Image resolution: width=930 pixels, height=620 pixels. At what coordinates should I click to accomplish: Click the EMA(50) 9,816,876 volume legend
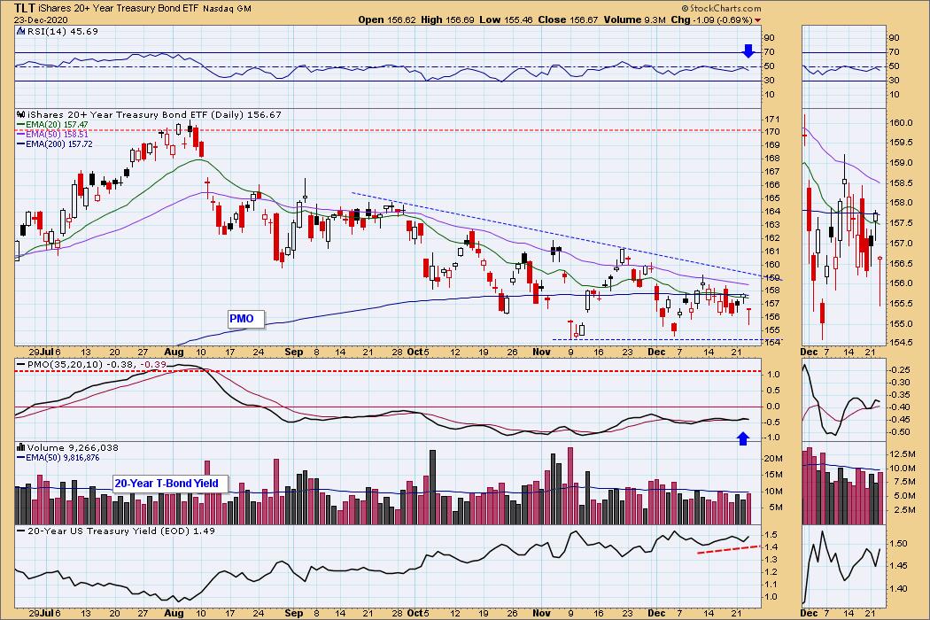pyautogui.click(x=58, y=457)
